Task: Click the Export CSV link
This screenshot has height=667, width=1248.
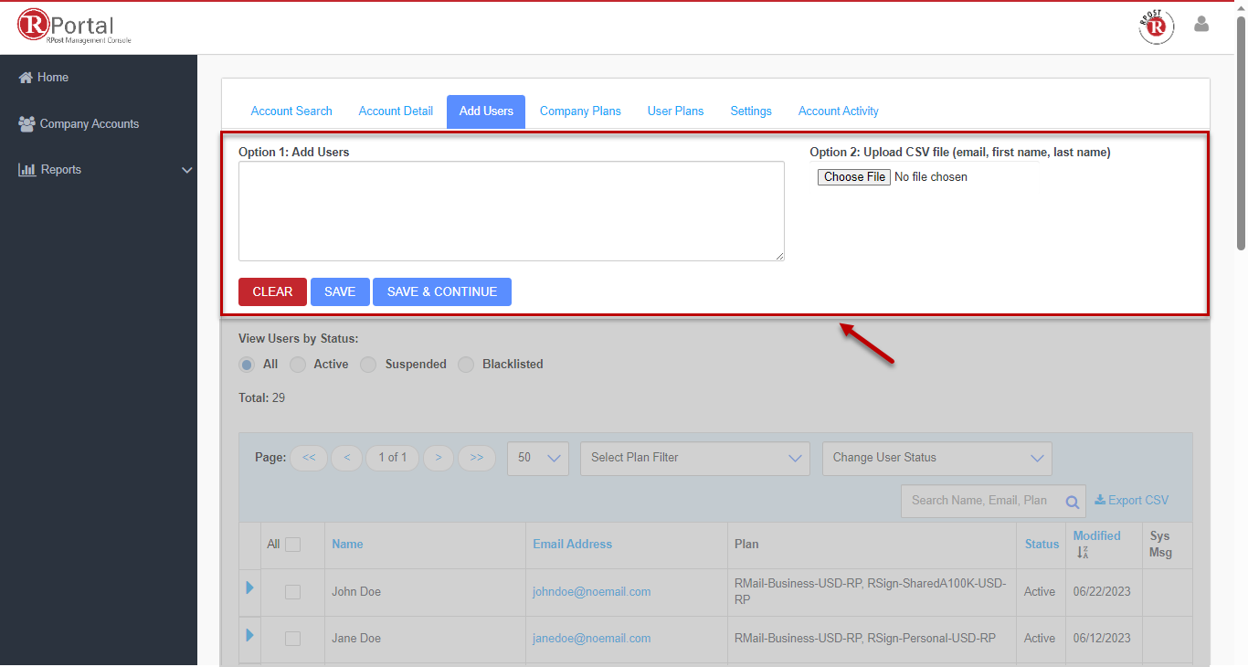Action: (x=1131, y=501)
